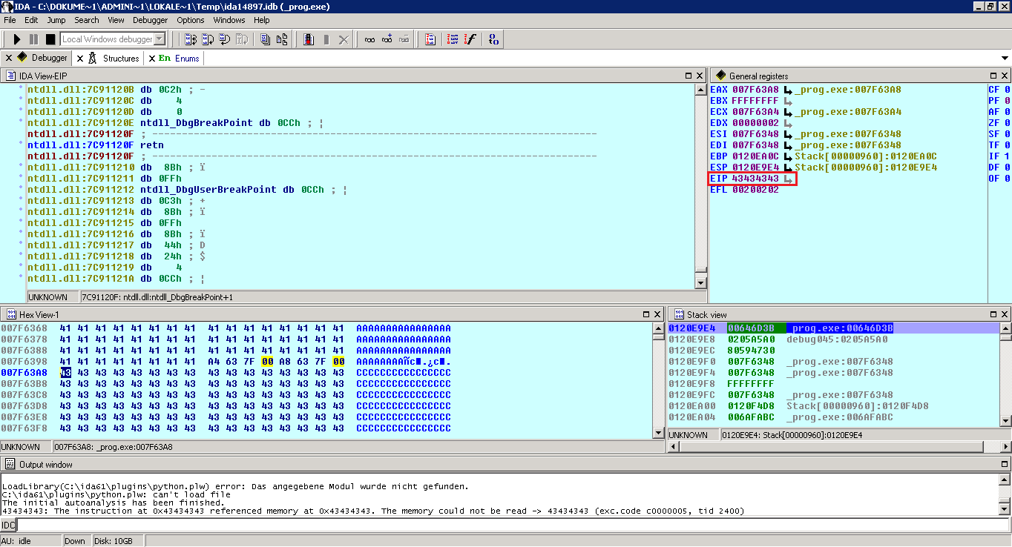Close the Debugger tab with its X
1012x547 pixels.
click(9, 58)
